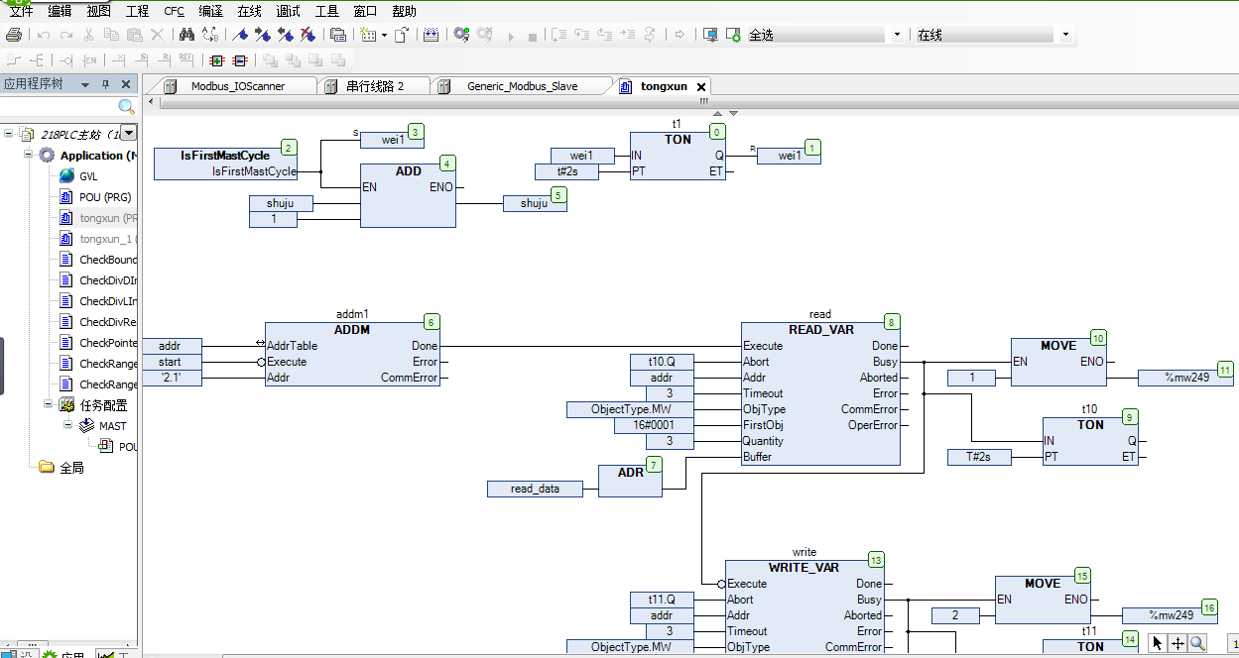Select tongxun_1 in the application tree

point(107,239)
